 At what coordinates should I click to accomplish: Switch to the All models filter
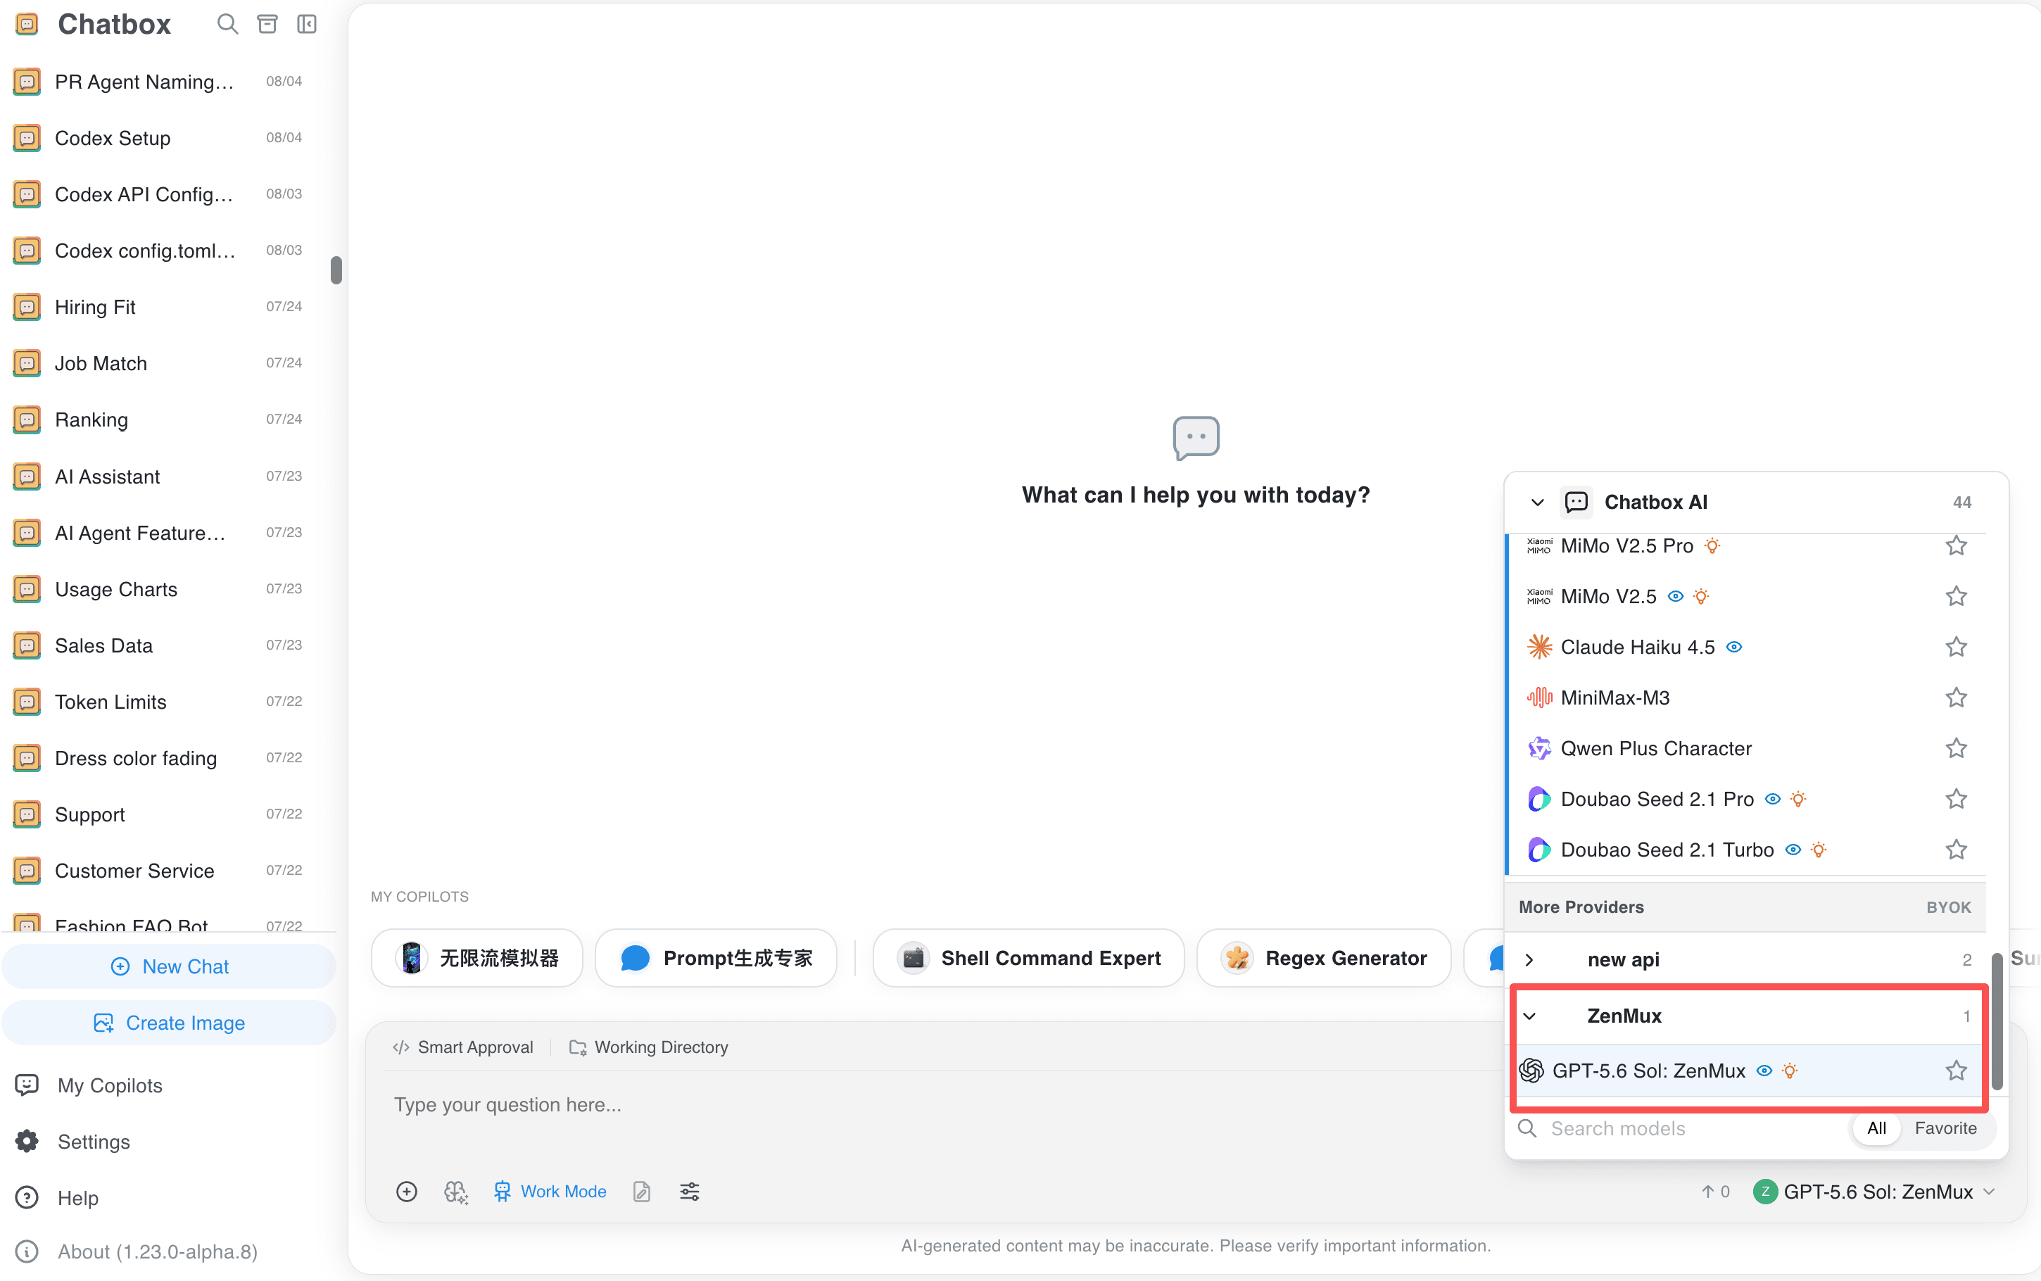tap(1876, 1128)
